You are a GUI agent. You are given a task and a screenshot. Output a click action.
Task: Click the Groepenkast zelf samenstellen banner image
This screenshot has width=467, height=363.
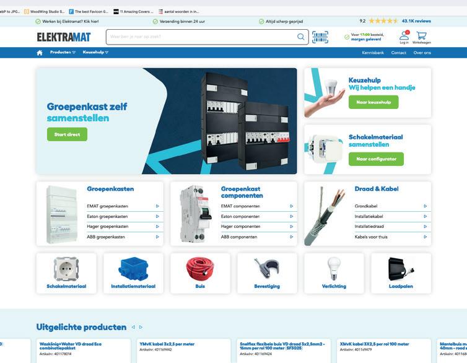[167, 121]
